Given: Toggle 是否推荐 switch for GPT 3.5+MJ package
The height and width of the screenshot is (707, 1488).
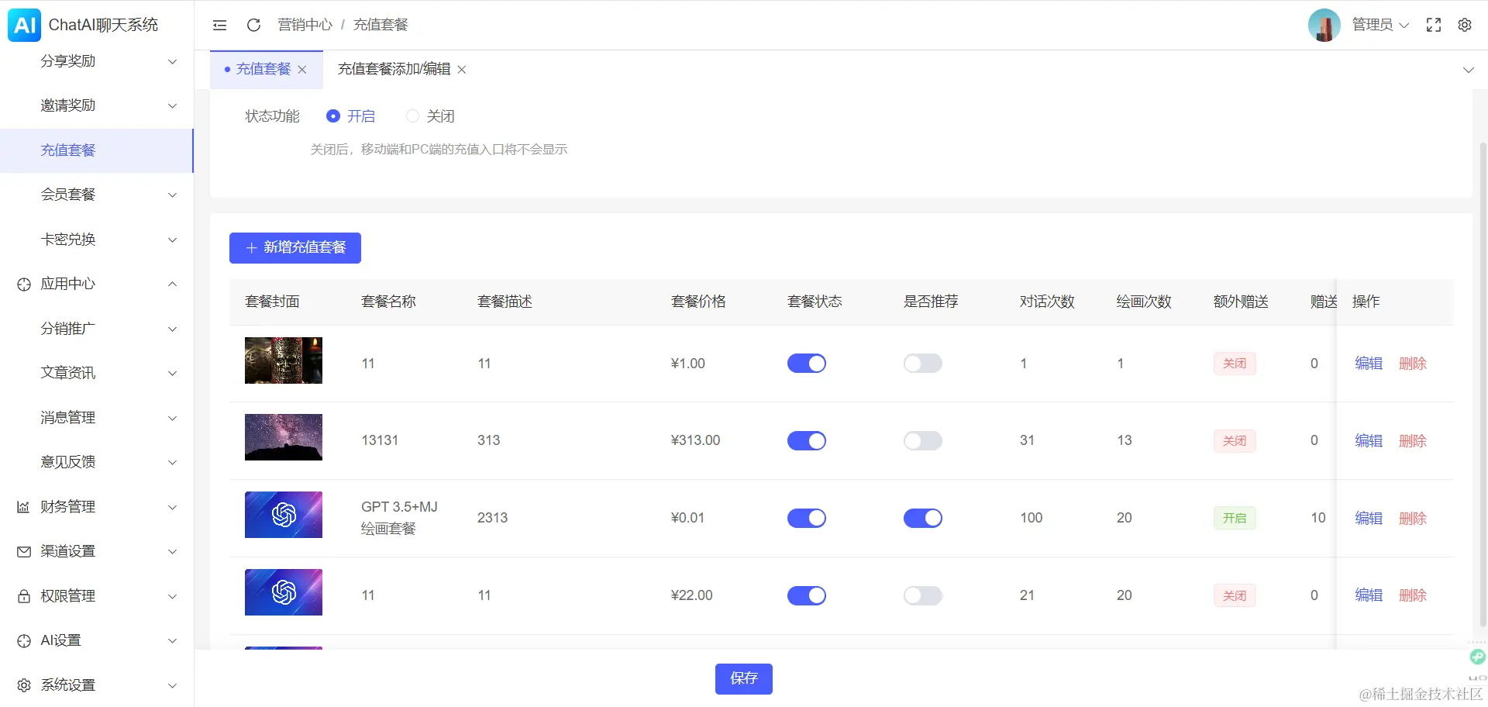Looking at the screenshot, I should [923, 518].
